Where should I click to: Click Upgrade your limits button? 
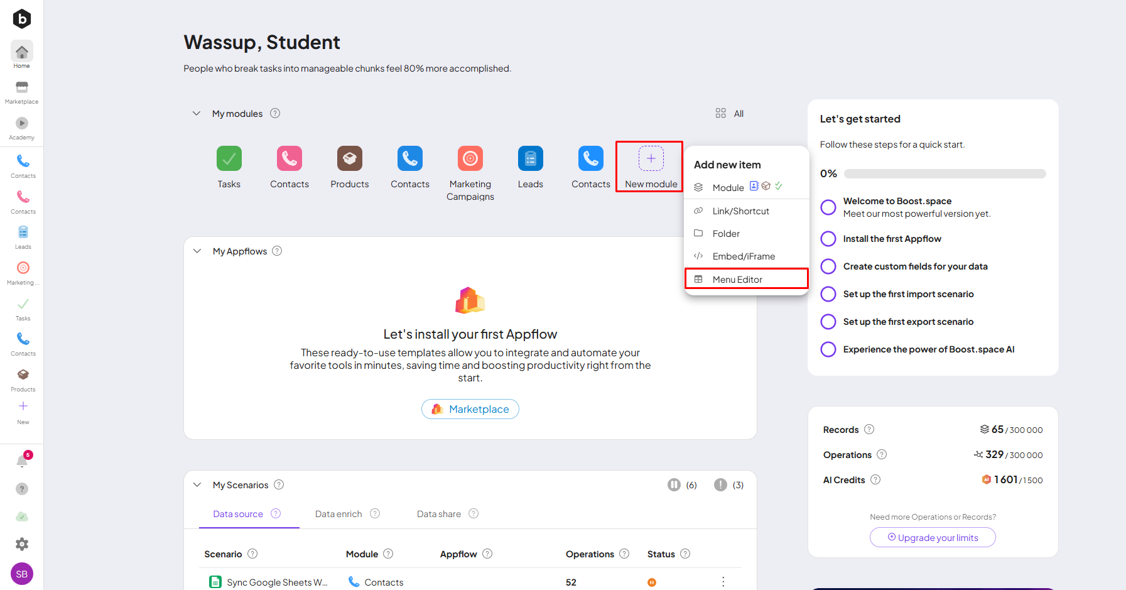point(933,538)
